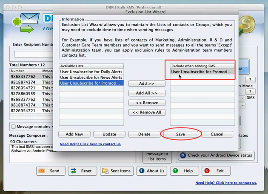This screenshot has height=194, width=268.
Task: Open the help link inside the wizard dialog
Action: click(x=91, y=144)
